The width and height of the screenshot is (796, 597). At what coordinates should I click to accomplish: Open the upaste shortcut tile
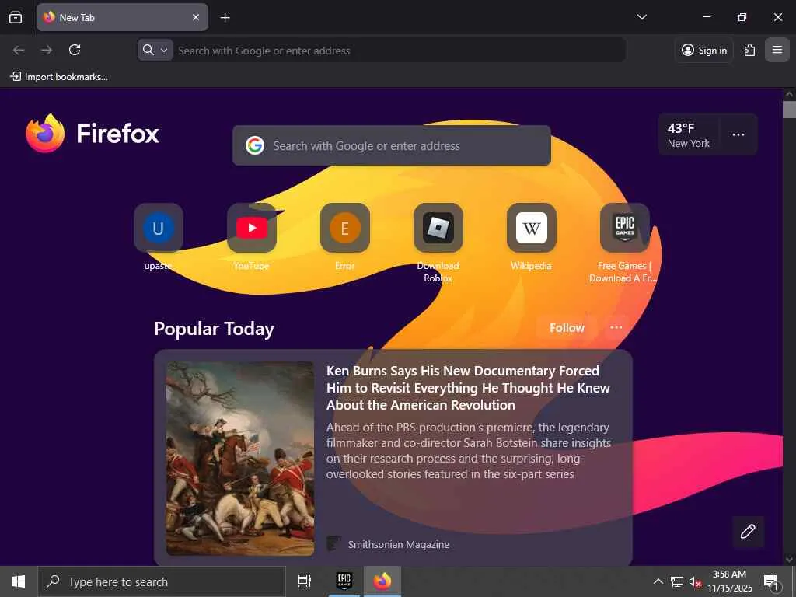[159, 228]
